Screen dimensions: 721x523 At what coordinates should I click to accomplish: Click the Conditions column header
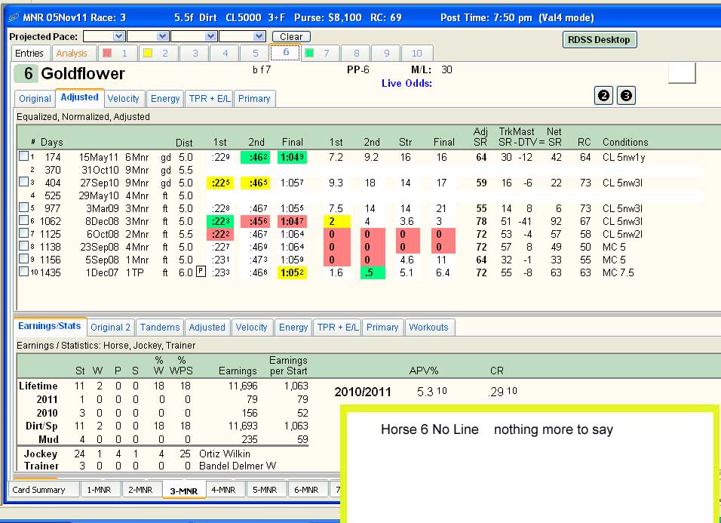(625, 142)
